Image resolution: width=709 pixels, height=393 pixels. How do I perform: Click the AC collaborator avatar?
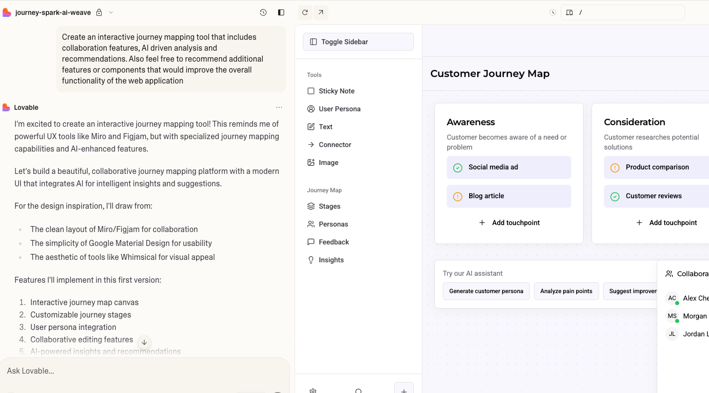[x=672, y=298]
